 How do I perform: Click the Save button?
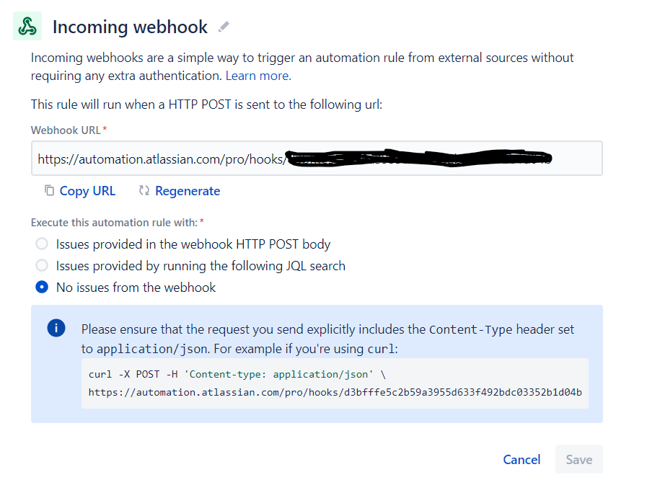click(x=579, y=459)
